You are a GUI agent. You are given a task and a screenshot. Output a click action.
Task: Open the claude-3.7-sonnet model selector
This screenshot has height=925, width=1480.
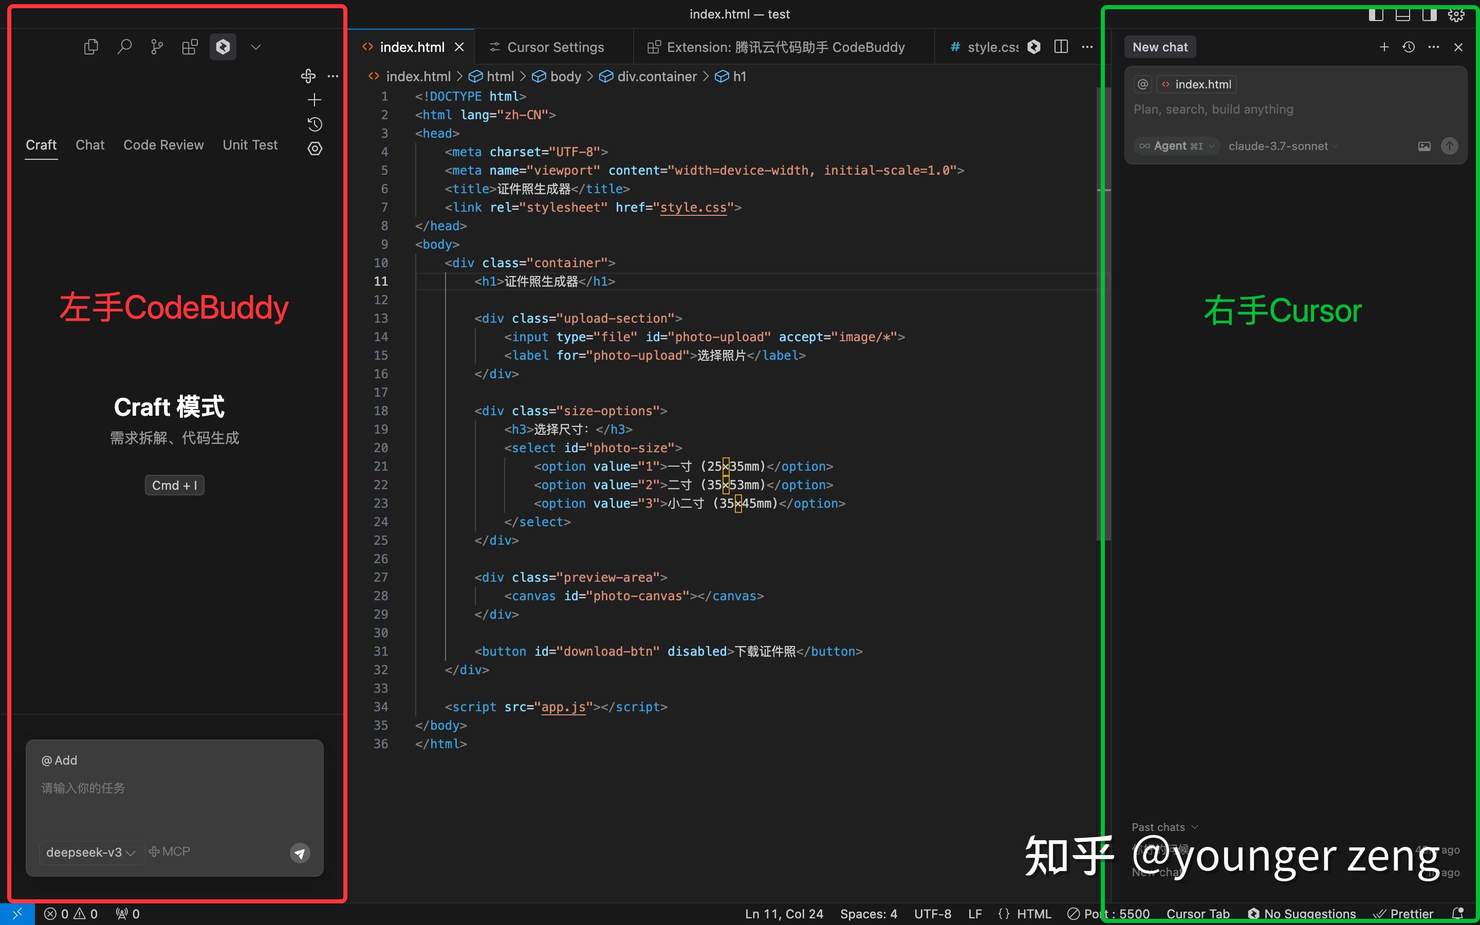coord(1281,145)
